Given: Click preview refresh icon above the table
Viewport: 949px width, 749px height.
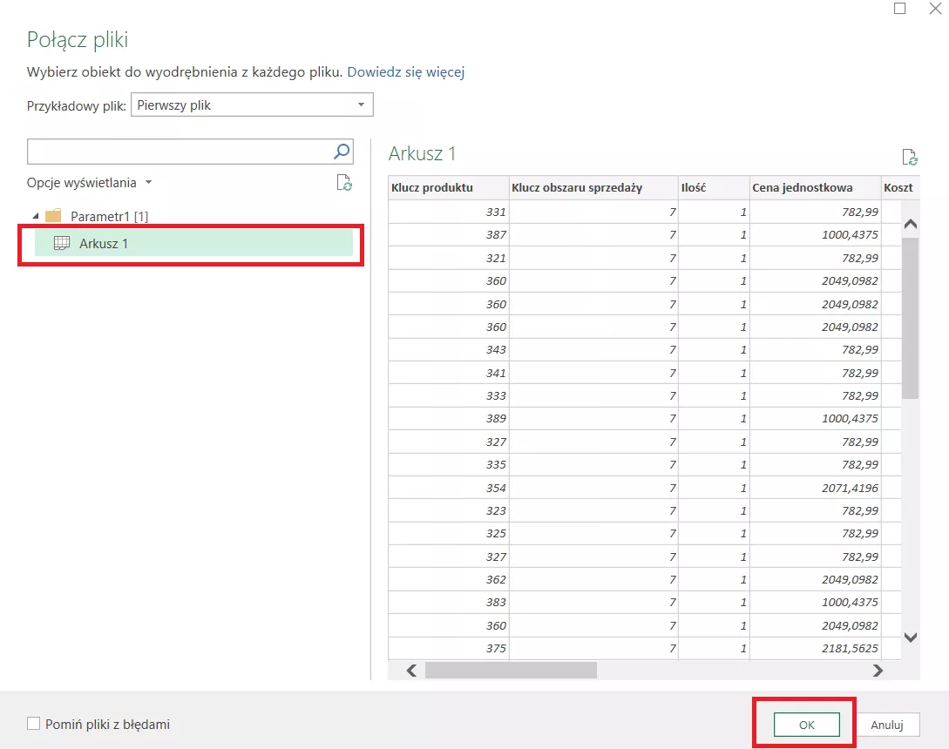Looking at the screenshot, I should click(x=910, y=158).
